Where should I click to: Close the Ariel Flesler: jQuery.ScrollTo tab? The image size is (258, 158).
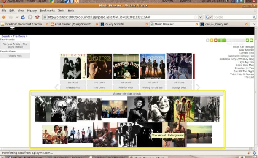pos(97,24)
